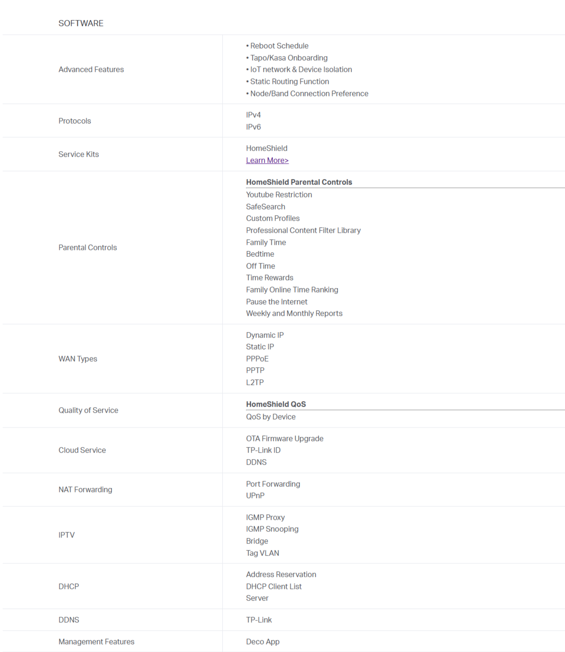Click the Reboot Schedule bullet item
565x652 pixels.
(277, 46)
